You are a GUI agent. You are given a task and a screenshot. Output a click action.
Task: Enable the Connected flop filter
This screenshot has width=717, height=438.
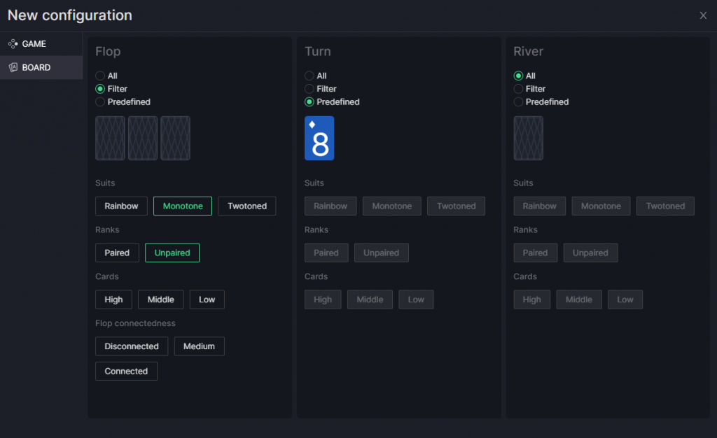[x=126, y=371]
